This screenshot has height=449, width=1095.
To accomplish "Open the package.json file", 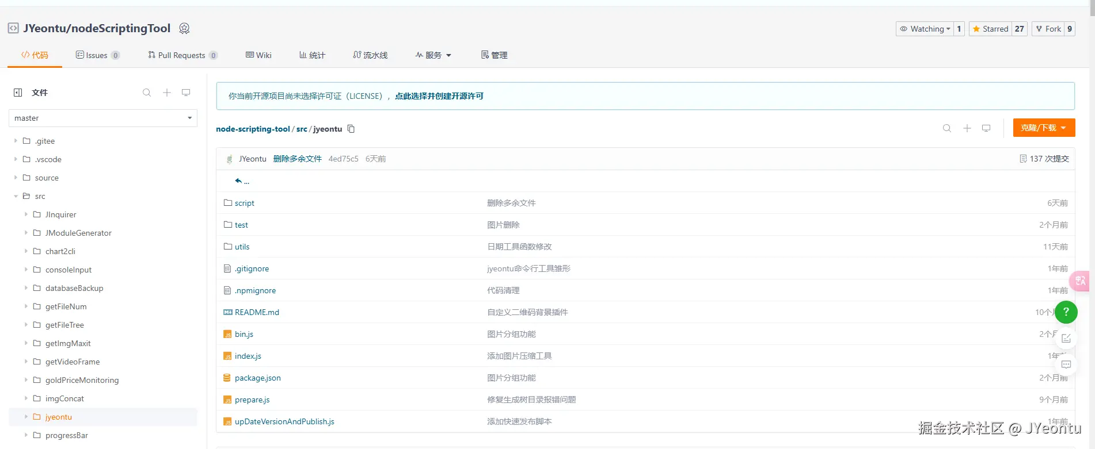I will click(258, 378).
